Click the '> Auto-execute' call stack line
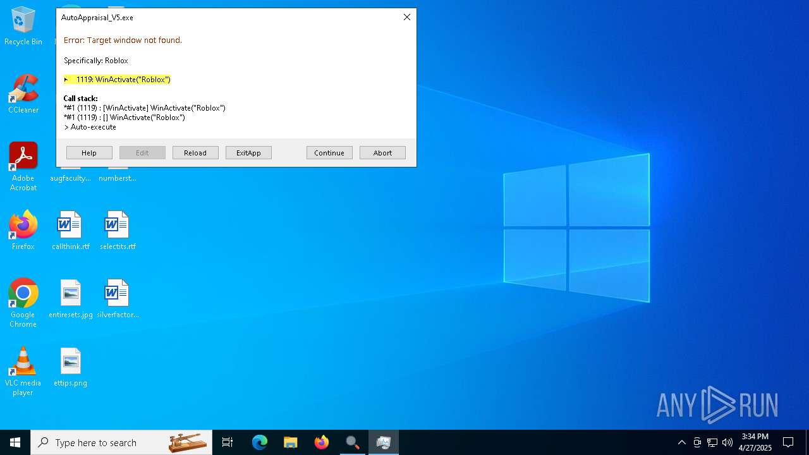The height and width of the screenshot is (455, 809). (x=90, y=127)
